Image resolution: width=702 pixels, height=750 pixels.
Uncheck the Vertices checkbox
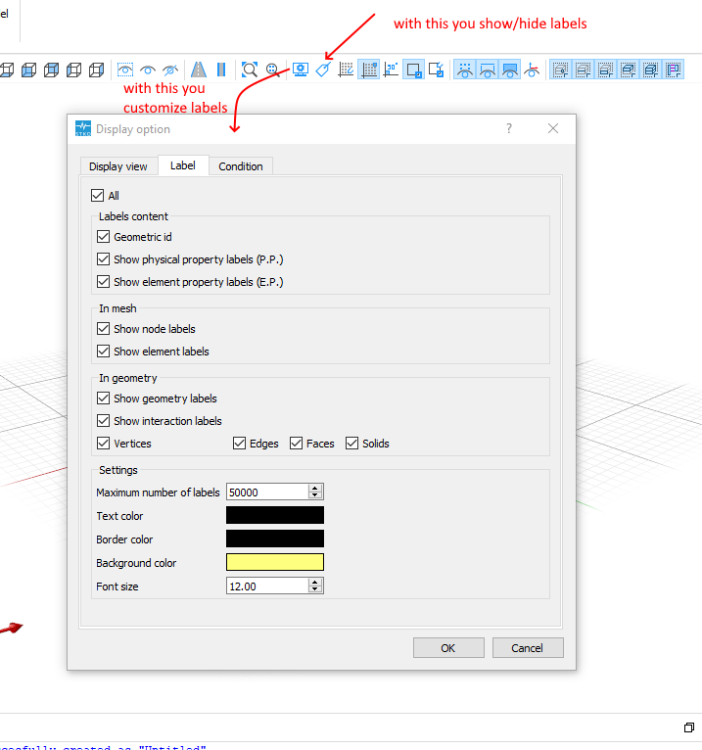[103, 443]
